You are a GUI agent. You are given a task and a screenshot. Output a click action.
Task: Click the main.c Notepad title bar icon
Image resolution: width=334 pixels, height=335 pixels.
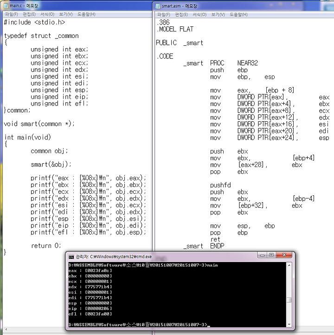6,6
